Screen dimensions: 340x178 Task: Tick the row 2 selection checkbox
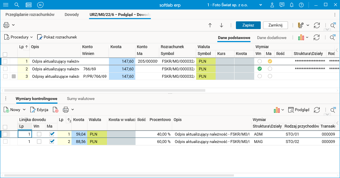(x=5, y=69)
